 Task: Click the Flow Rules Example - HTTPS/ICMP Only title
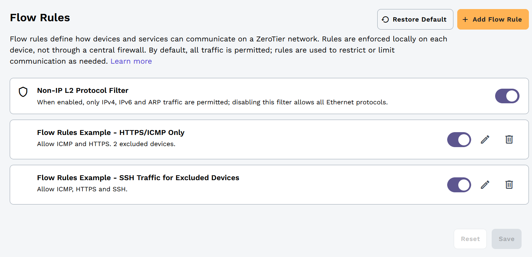coord(111,132)
